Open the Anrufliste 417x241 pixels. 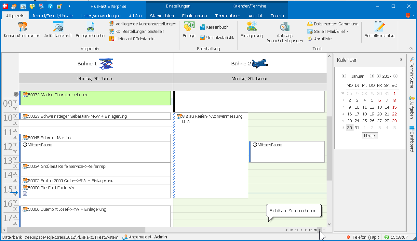tap(319, 39)
